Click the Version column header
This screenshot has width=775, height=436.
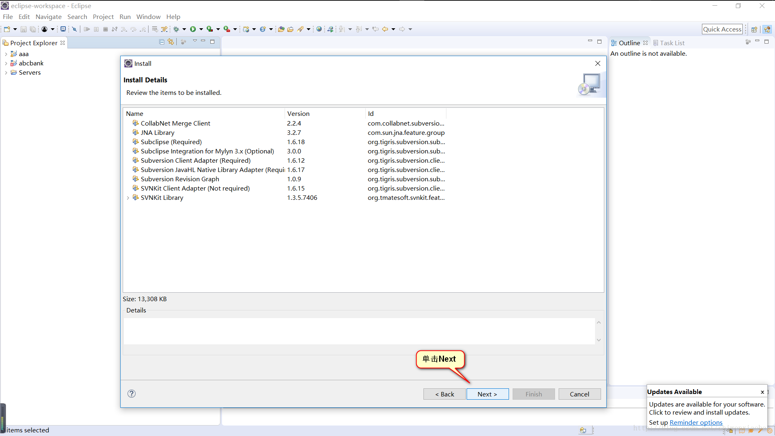tap(325, 114)
